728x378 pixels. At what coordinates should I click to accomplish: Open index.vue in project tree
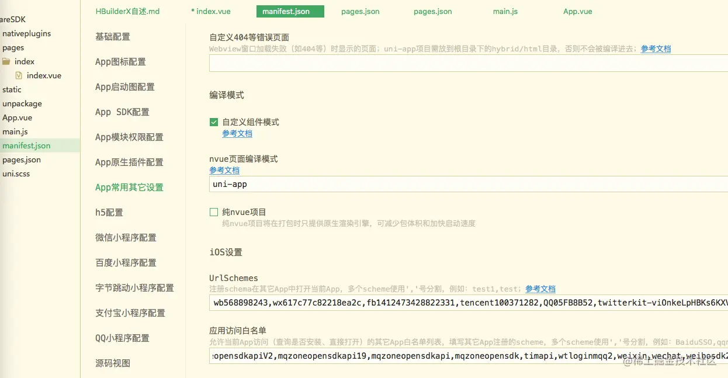pyautogui.click(x=44, y=75)
